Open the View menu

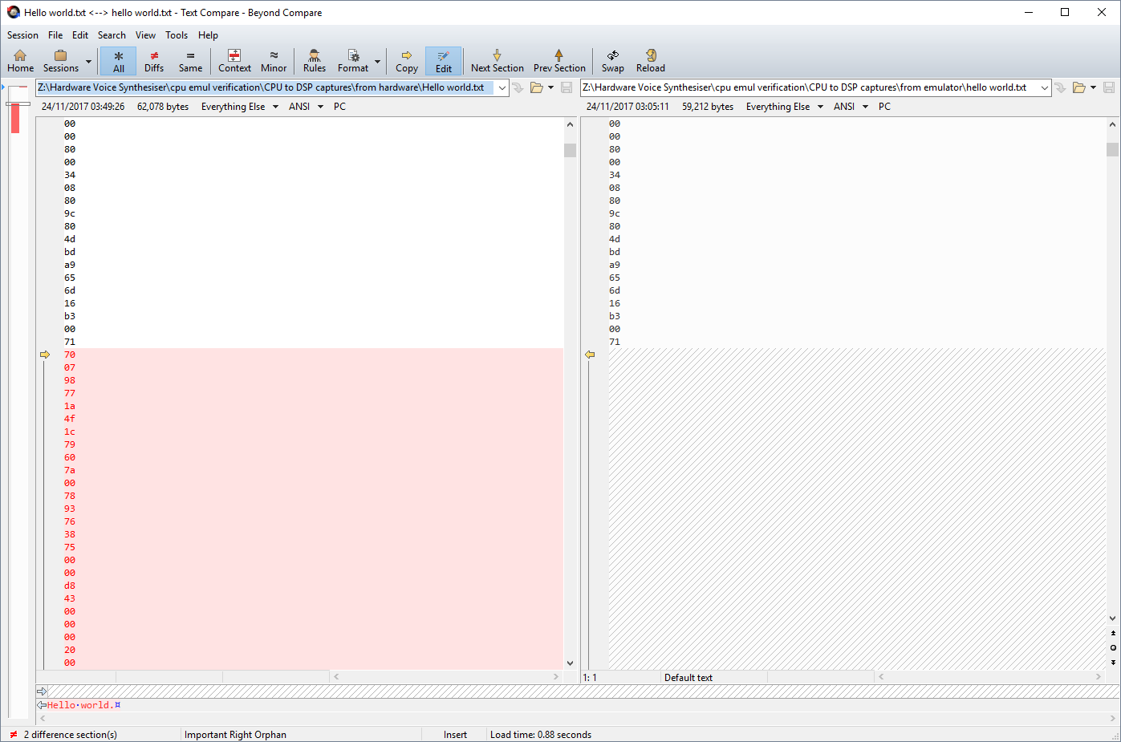(x=145, y=35)
